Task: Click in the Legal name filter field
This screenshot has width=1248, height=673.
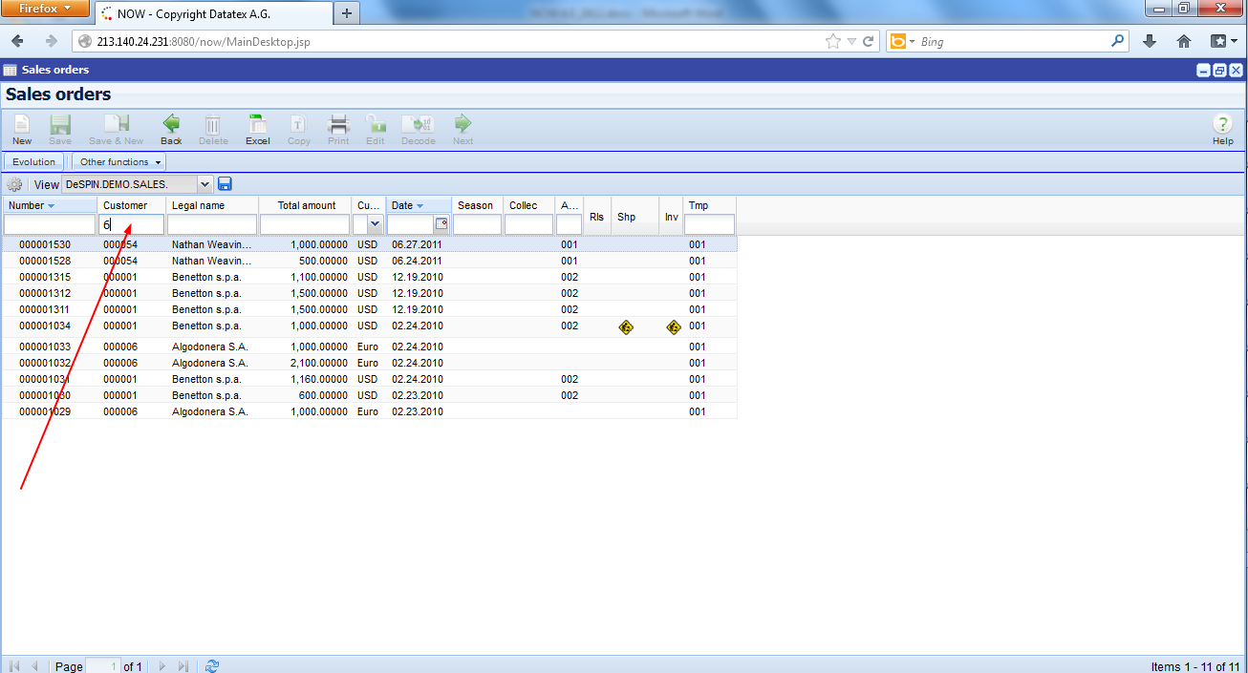Action: (211, 222)
